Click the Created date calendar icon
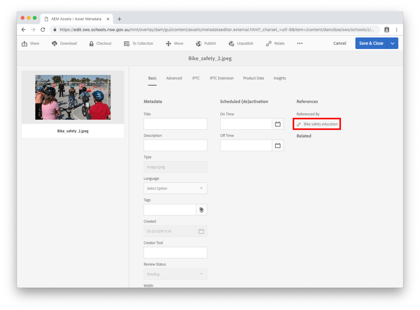The height and width of the screenshot is (310, 420). 201,231
